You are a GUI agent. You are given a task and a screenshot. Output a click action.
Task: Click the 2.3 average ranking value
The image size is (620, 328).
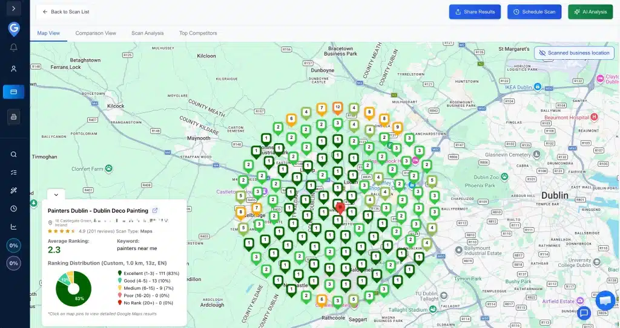pyautogui.click(x=54, y=249)
